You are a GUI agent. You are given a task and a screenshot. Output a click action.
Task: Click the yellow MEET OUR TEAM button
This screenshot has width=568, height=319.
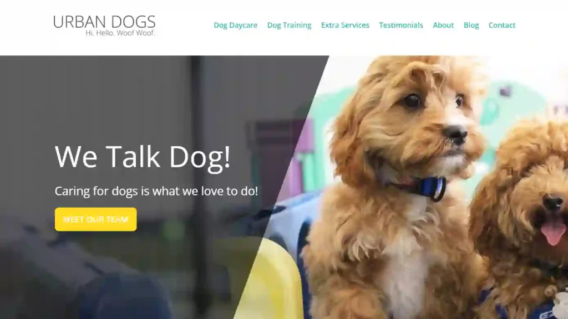(x=95, y=219)
